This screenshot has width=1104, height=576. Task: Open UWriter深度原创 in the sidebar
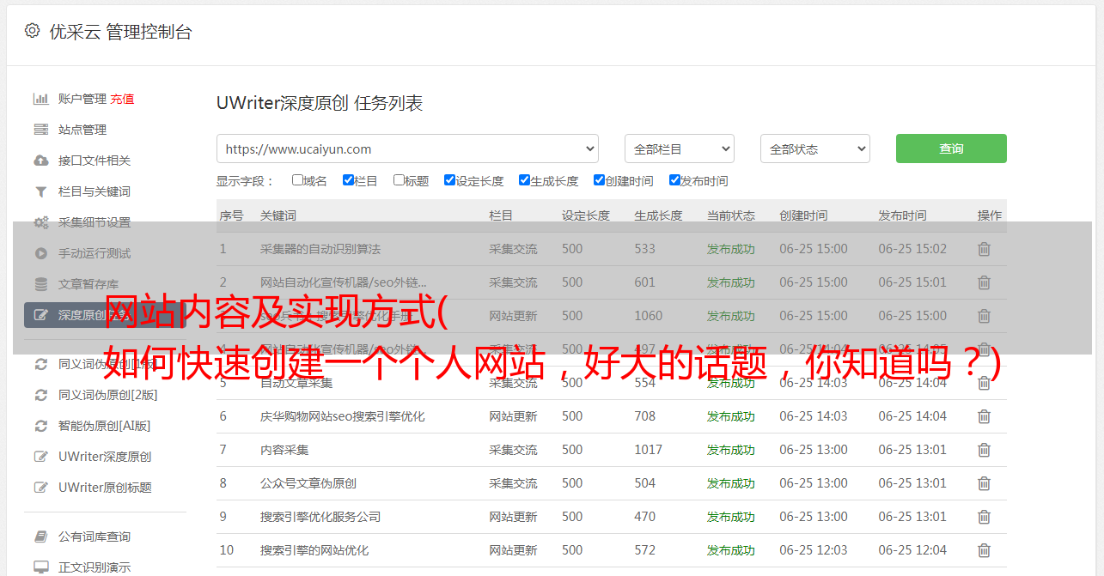104,457
